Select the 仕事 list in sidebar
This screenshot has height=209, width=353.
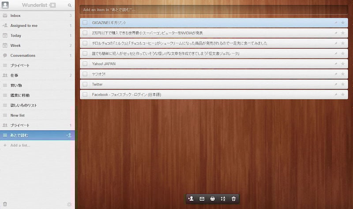(x=14, y=75)
